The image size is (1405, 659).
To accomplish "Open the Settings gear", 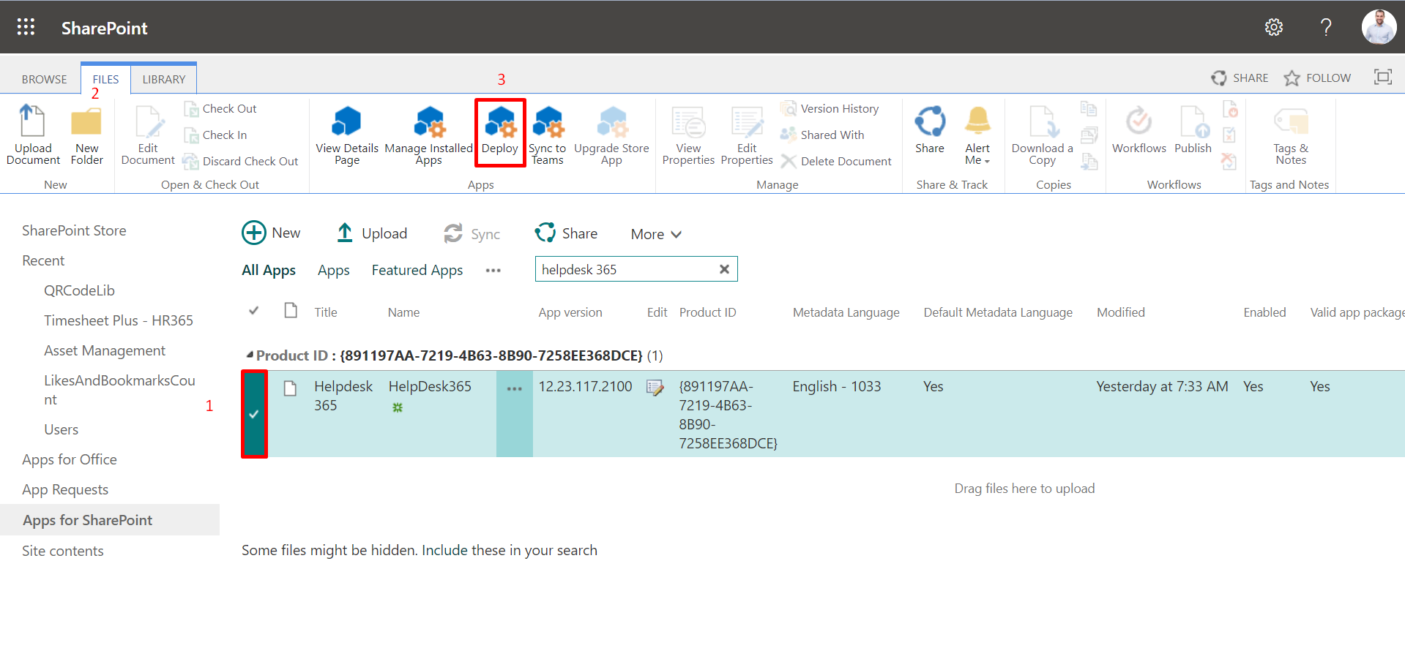I will coord(1274,27).
